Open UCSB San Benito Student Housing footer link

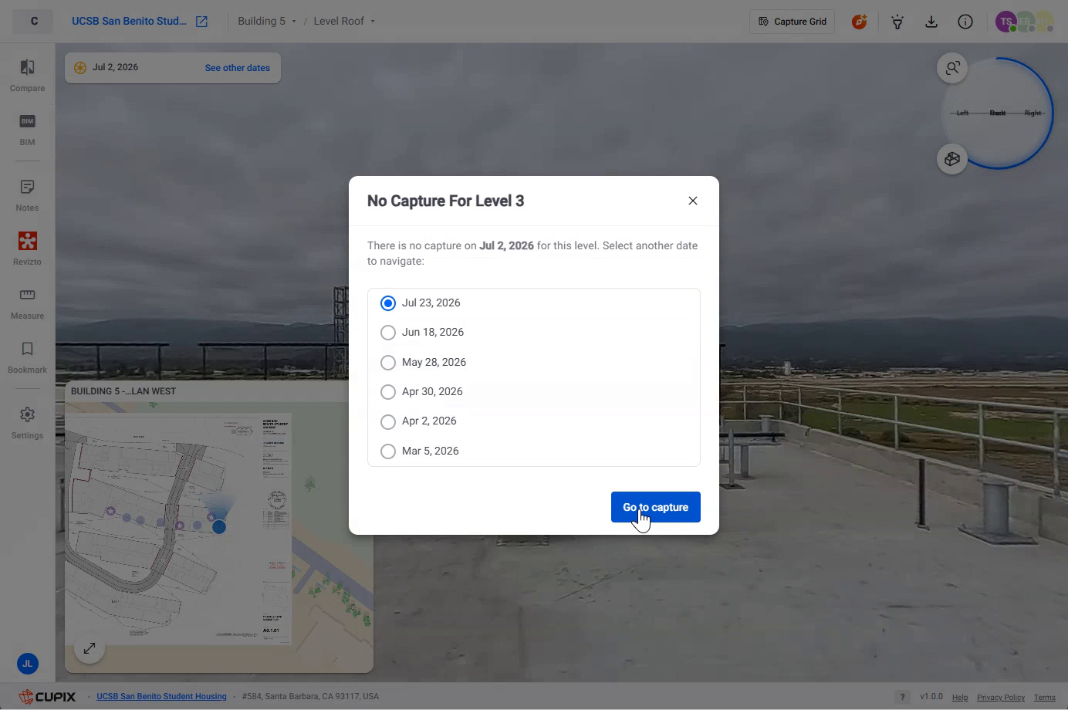161,696
